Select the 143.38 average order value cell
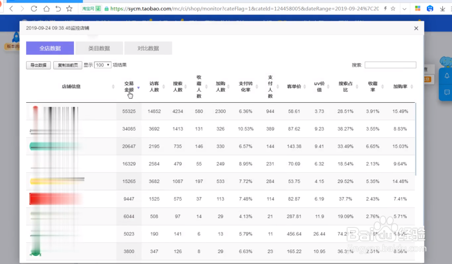Viewport: 452px width, 264px height. pyautogui.click(x=294, y=146)
